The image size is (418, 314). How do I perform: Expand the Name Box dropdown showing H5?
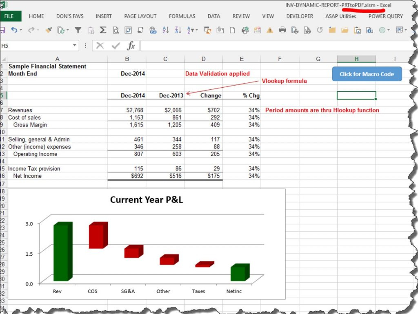point(75,46)
